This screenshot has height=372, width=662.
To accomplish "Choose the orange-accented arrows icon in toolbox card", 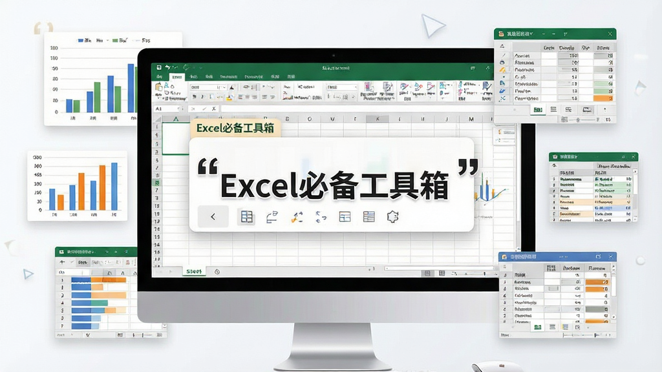I will (x=297, y=217).
